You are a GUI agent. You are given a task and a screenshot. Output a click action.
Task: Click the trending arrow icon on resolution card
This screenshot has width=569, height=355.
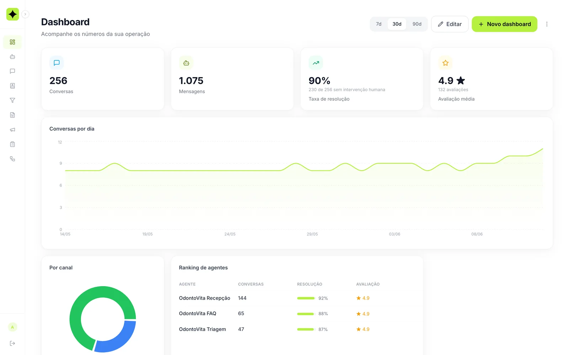coord(316,63)
